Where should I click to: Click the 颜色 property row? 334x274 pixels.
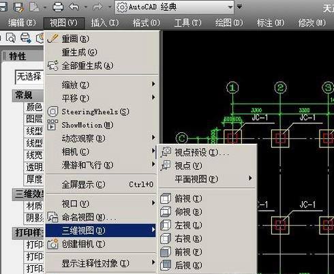(34, 107)
